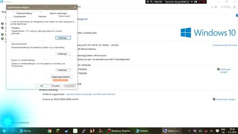The height and width of the screenshot is (134, 238).
Task: Switch ENG US input language
Action: point(223,131)
